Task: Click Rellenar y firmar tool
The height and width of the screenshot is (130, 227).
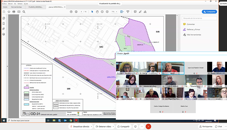Action: tap(194, 30)
